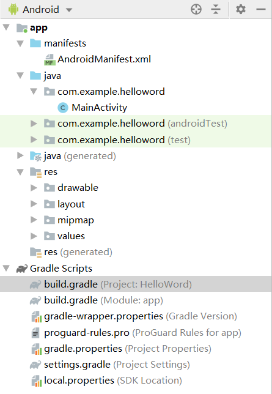Select the mipmap folder label
This screenshot has width=272, height=394.
pos(76,220)
